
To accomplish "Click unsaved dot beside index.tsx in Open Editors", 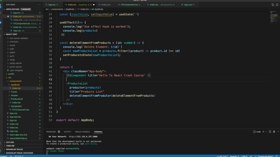I will pyautogui.click(x=8, y=17).
